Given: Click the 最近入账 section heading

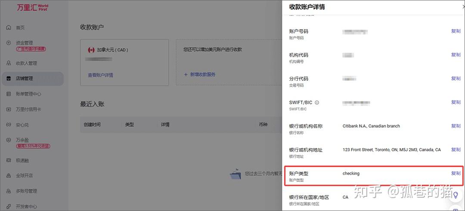Looking at the screenshot, I should click(92, 104).
